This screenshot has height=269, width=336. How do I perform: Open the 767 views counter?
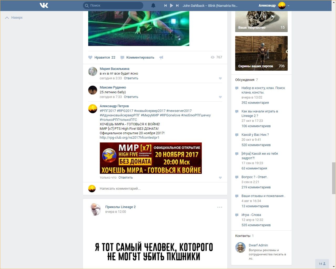216,57
